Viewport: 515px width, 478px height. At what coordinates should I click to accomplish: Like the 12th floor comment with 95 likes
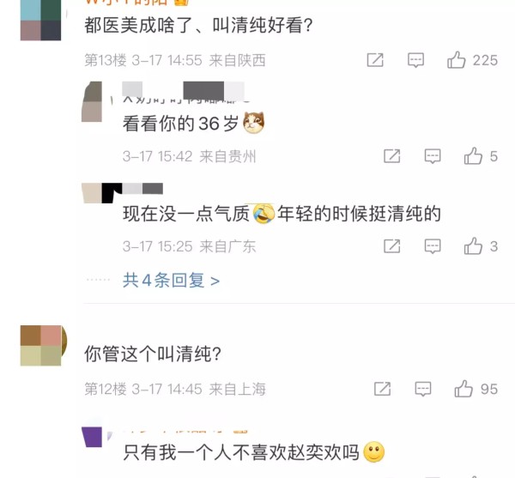coord(463,389)
